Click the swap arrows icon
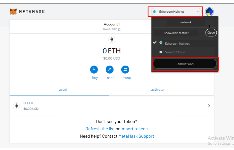 (x=125, y=69)
